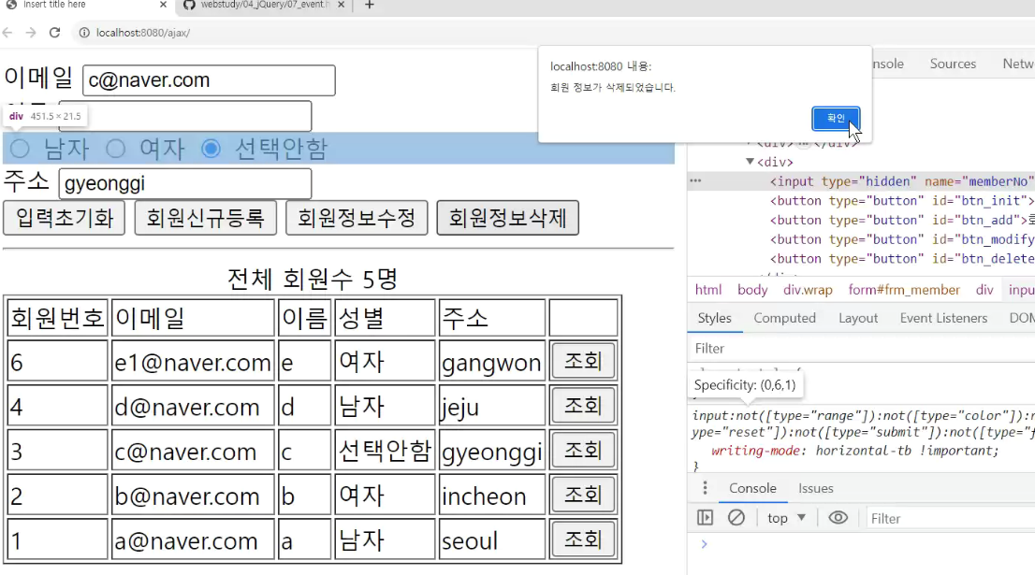Collapse the expanded div node
The width and height of the screenshot is (1035, 575).
pyautogui.click(x=750, y=162)
